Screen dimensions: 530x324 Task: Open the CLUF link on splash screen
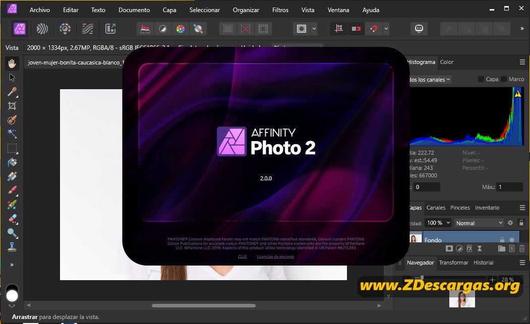243,257
